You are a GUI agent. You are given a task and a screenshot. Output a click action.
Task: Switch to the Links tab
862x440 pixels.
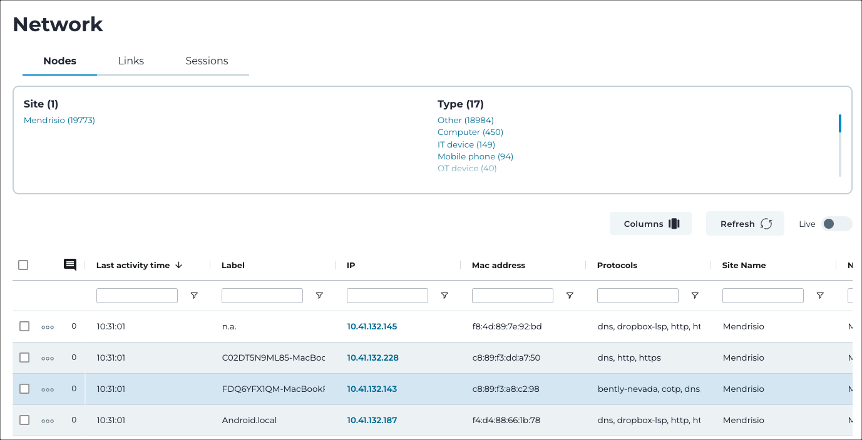tap(131, 61)
